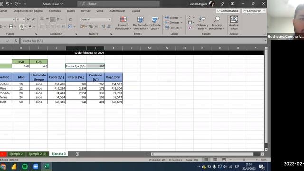The width and height of the screenshot is (304, 171).
Task: Open Fuente dialog launcher
Action: (36, 34)
